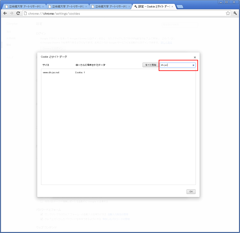The image size is (240, 233).
Task: Click the すべて削除 button
Action: [151, 65]
